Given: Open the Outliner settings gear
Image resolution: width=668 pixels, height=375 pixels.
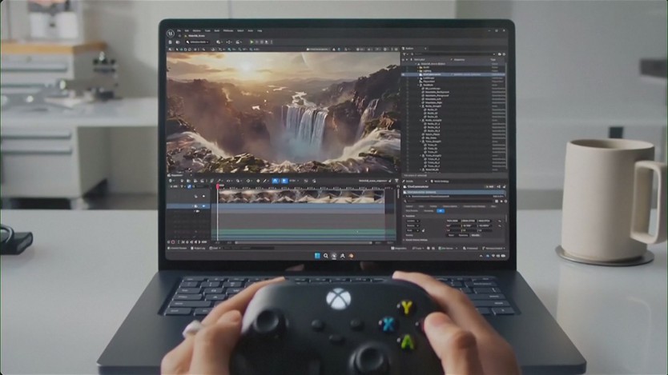Looking at the screenshot, I should pos(504,54).
